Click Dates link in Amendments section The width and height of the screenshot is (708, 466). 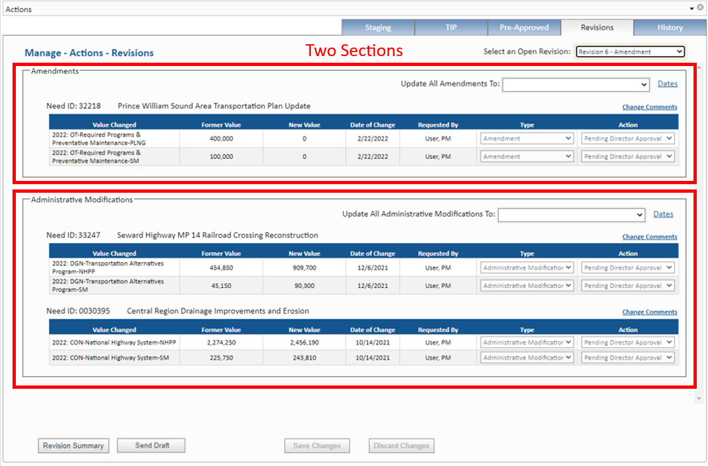coord(667,84)
